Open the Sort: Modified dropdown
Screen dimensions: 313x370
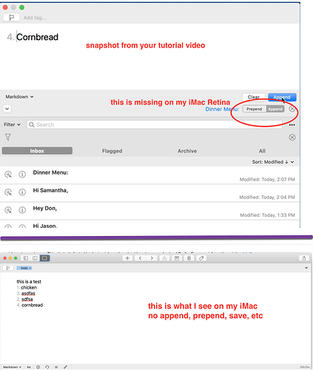pos(273,162)
